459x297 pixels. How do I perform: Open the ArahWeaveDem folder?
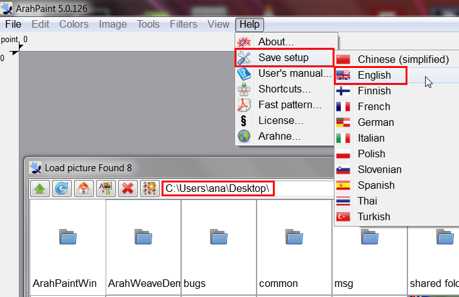coord(143,248)
